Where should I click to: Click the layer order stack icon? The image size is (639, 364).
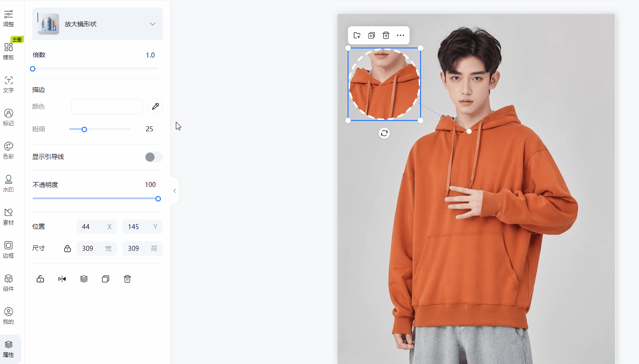[x=84, y=279]
